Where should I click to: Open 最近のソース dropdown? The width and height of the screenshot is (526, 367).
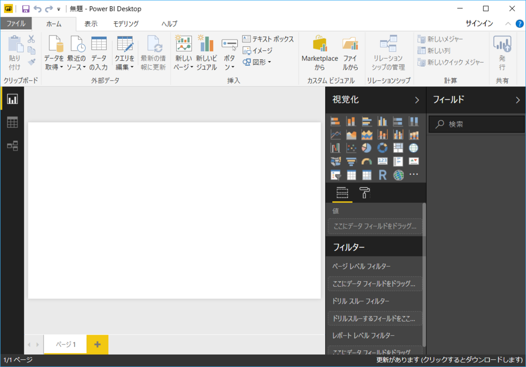coord(76,53)
